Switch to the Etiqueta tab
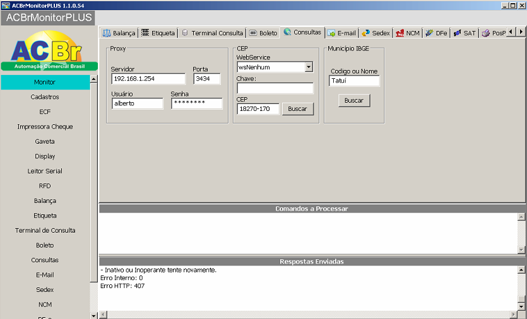Viewport: 527px width, 319px height. coord(158,33)
